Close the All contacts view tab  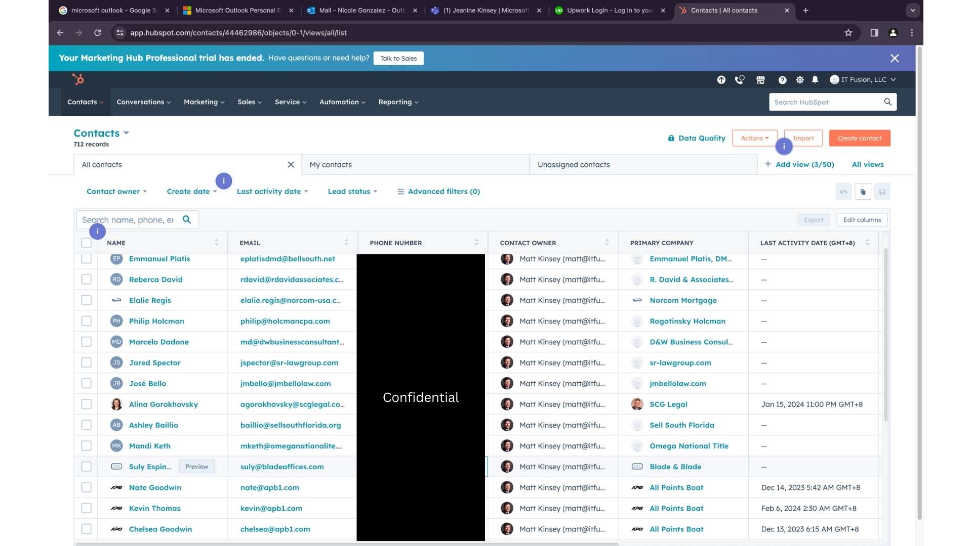pyautogui.click(x=291, y=165)
